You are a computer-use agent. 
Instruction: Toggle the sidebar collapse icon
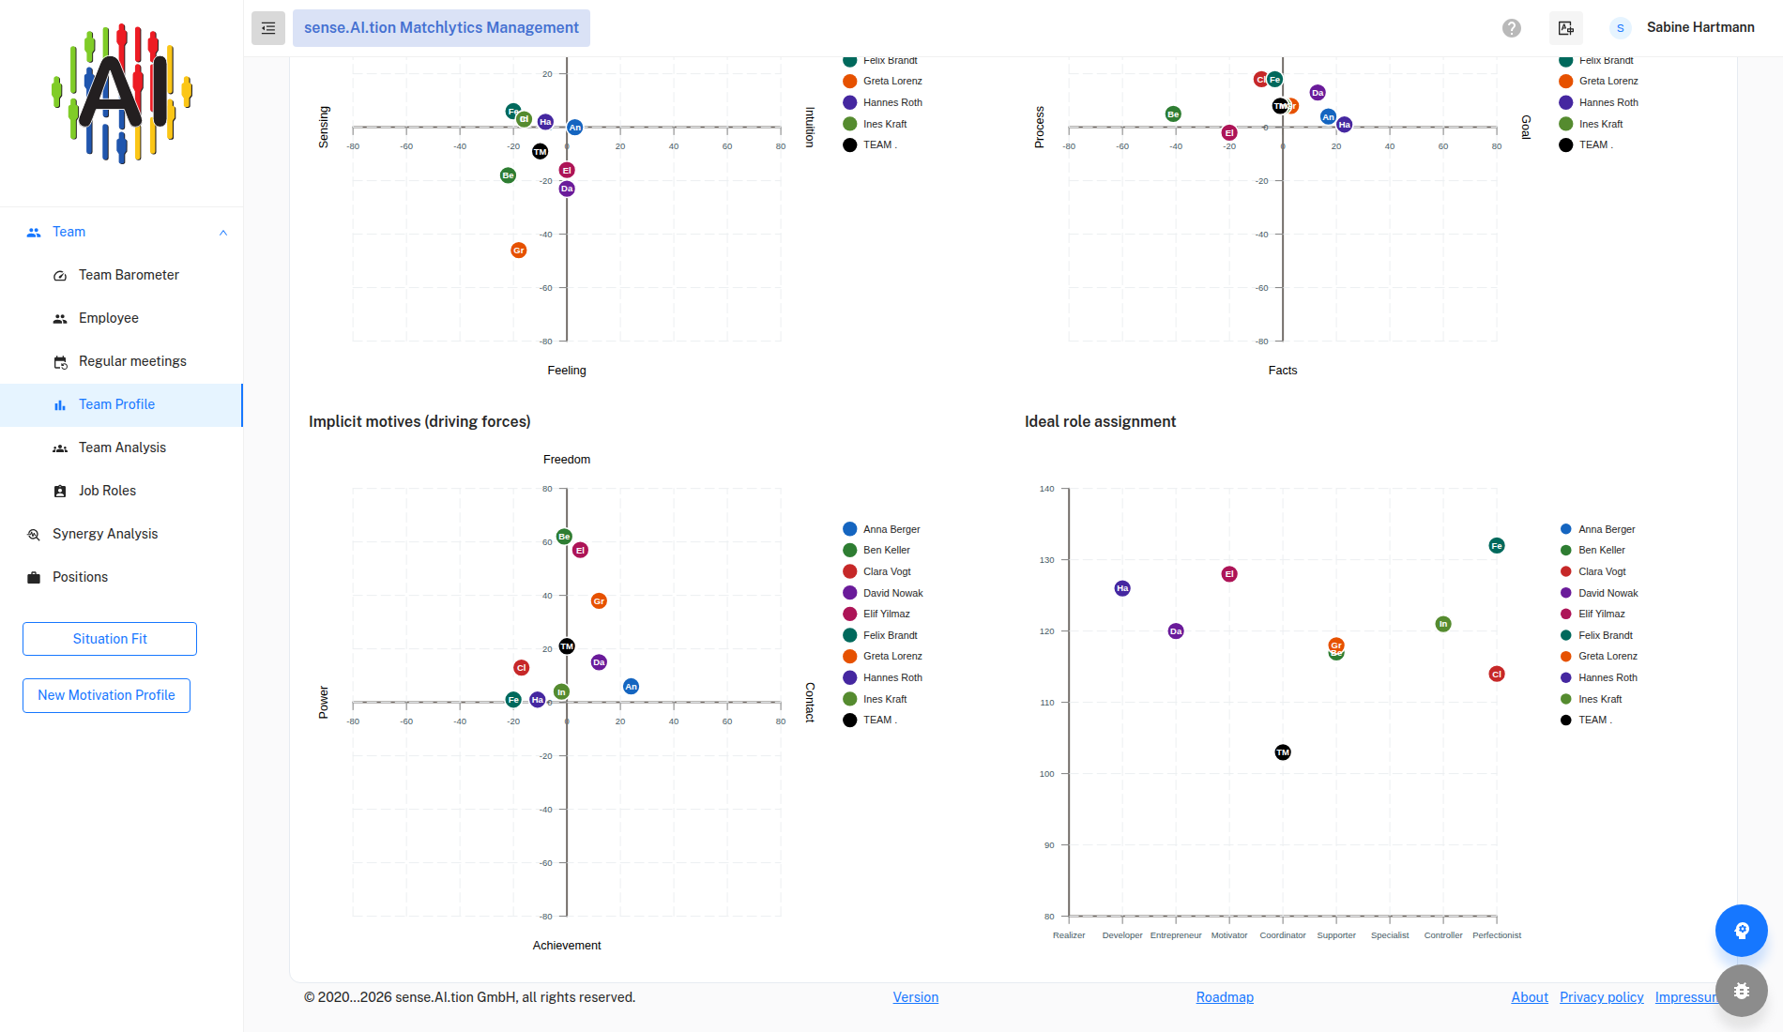[268, 28]
